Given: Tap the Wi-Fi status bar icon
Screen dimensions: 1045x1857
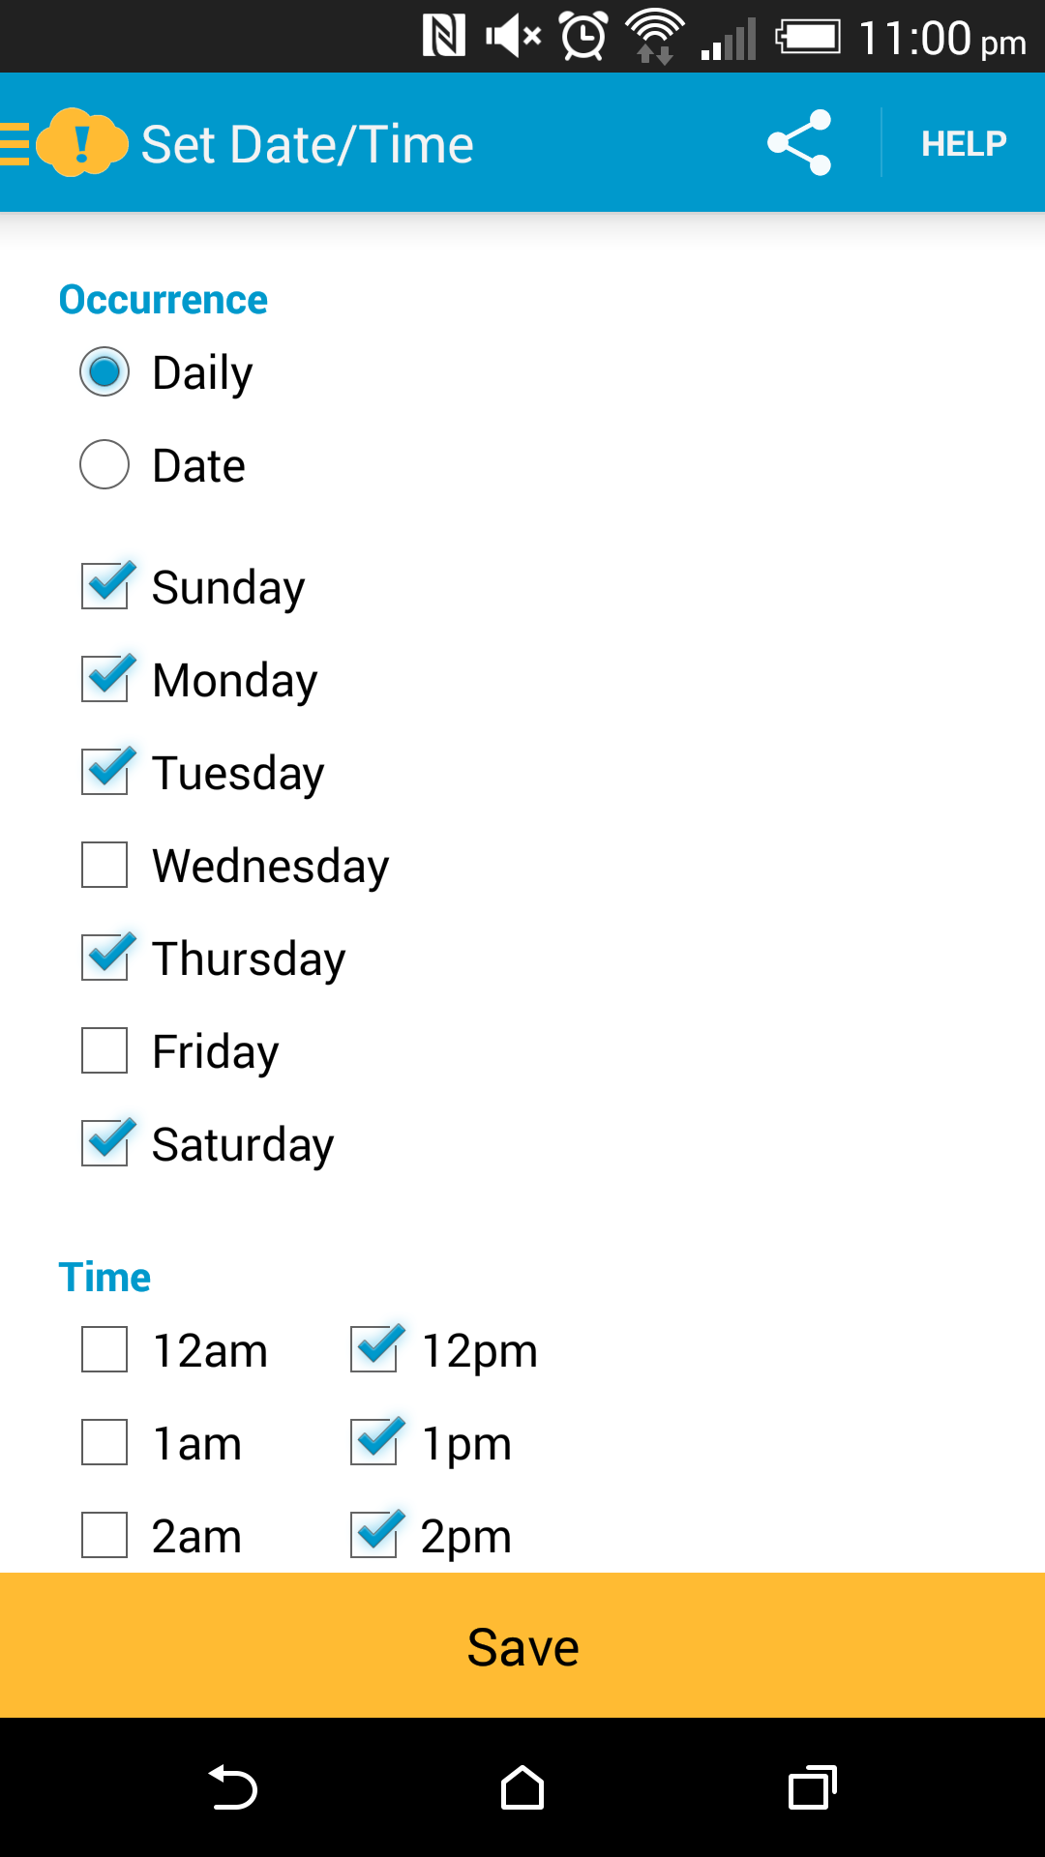Looking at the screenshot, I should [656, 37].
